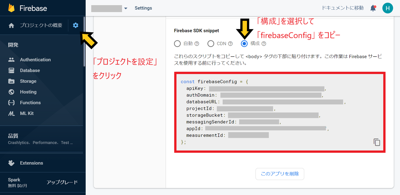
Task: Click the appId line in snippet
Action: (258, 129)
